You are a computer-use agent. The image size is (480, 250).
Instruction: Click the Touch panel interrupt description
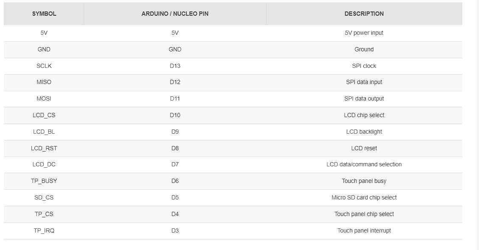click(x=364, y=230)
